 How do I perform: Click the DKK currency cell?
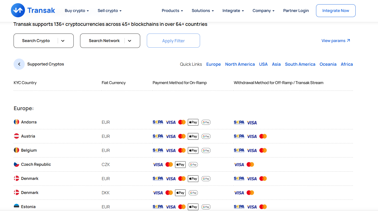pos(106,193)
